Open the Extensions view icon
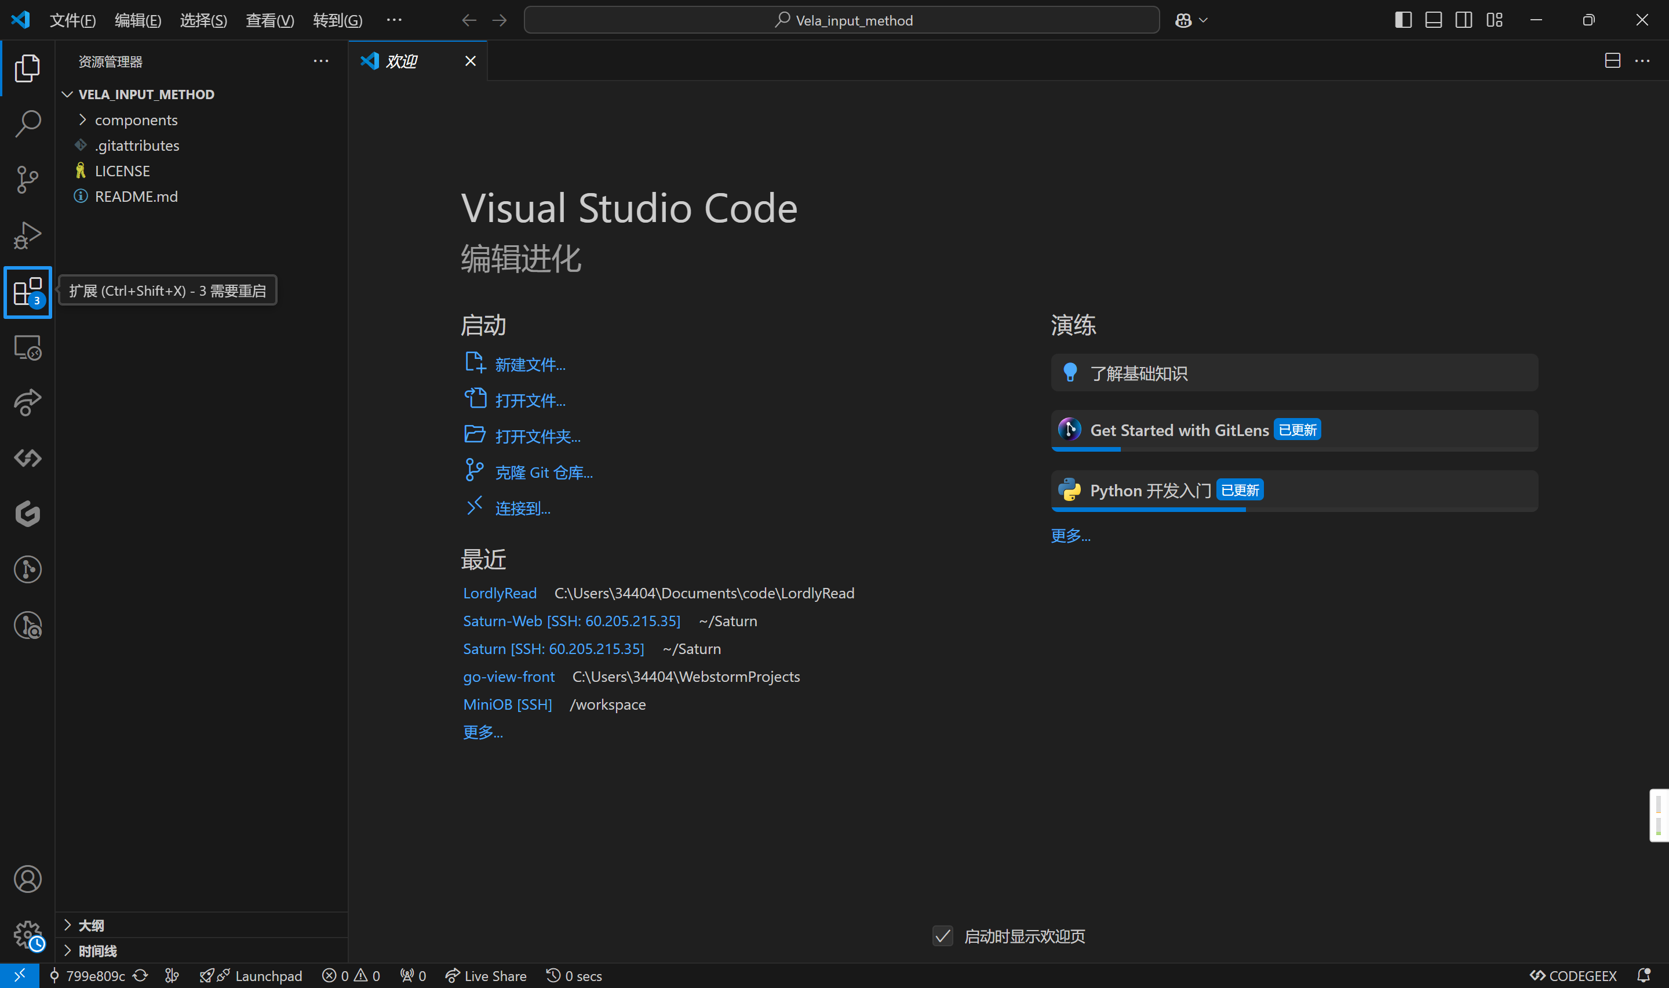This screenshot has width=1669, height=988. (27, 292)
